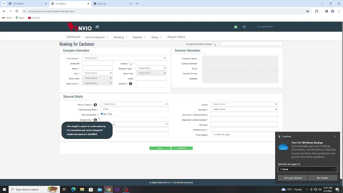Select NO for Box Availability

point(108,114)
